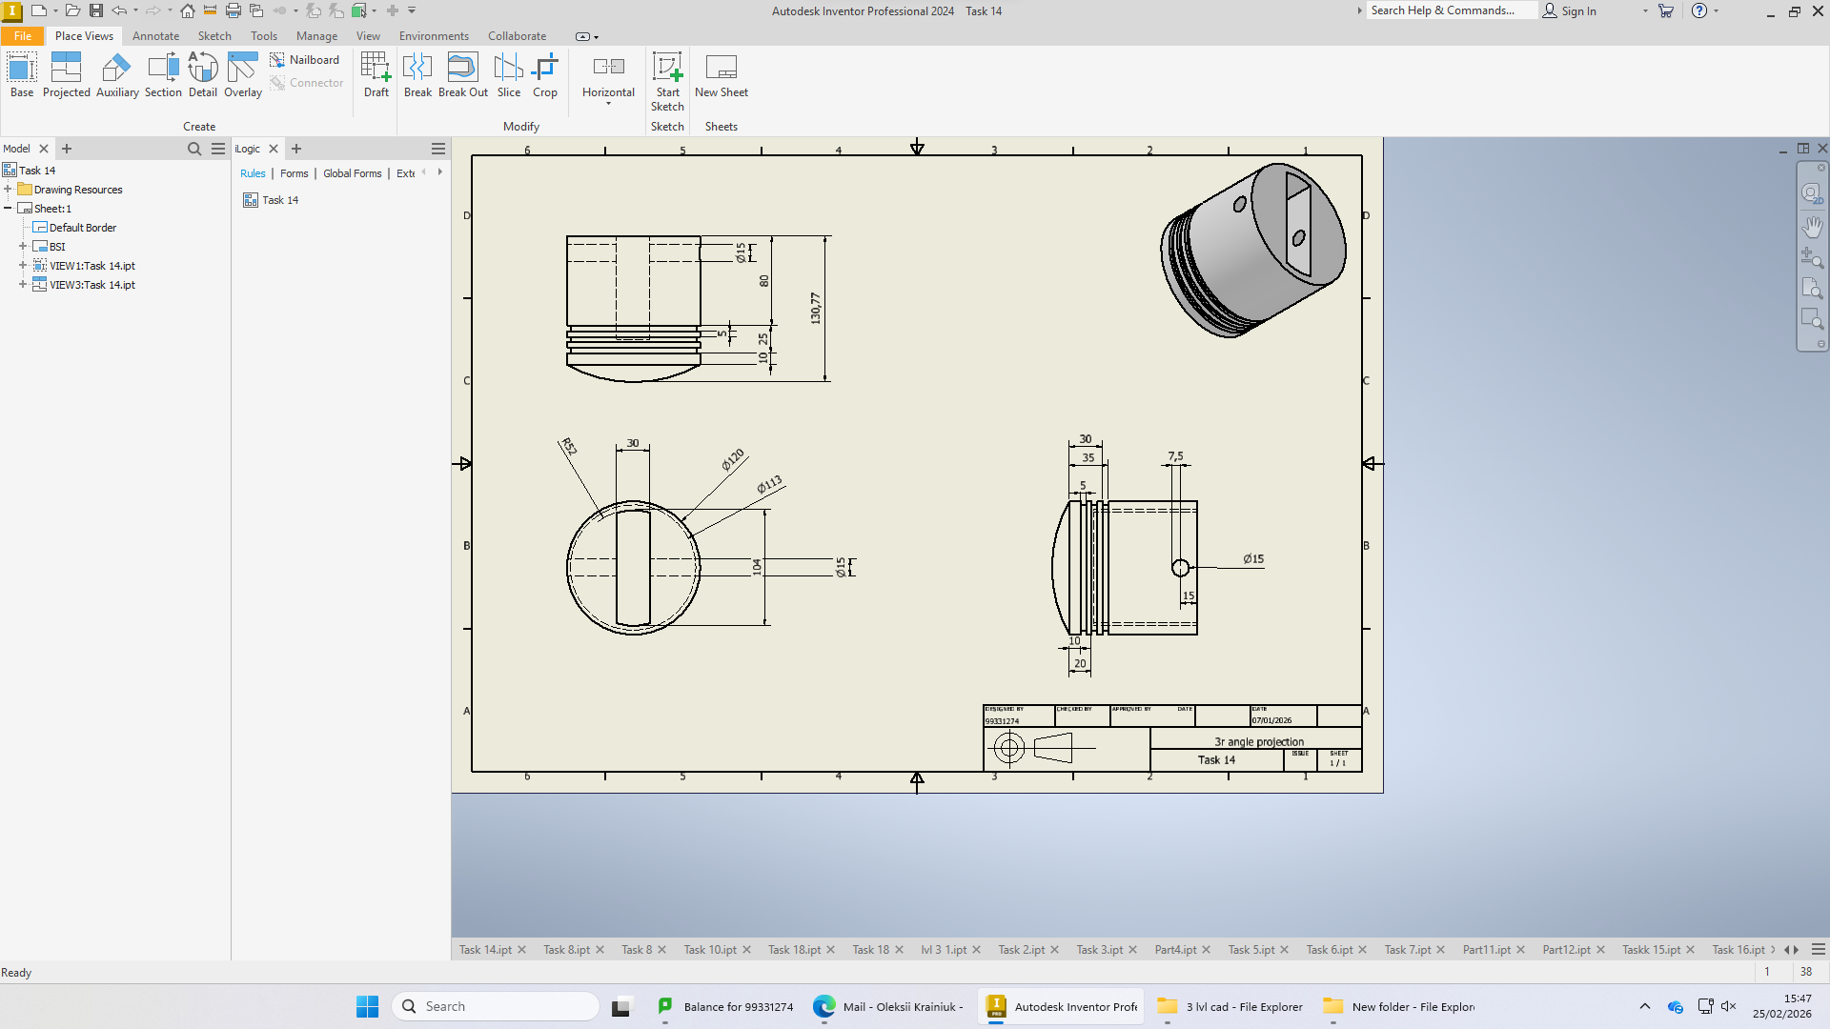Open the Collaborate ribbon tab
Screen dimensions: 1830x1029
pyautogui.click(x=518, y=36)
